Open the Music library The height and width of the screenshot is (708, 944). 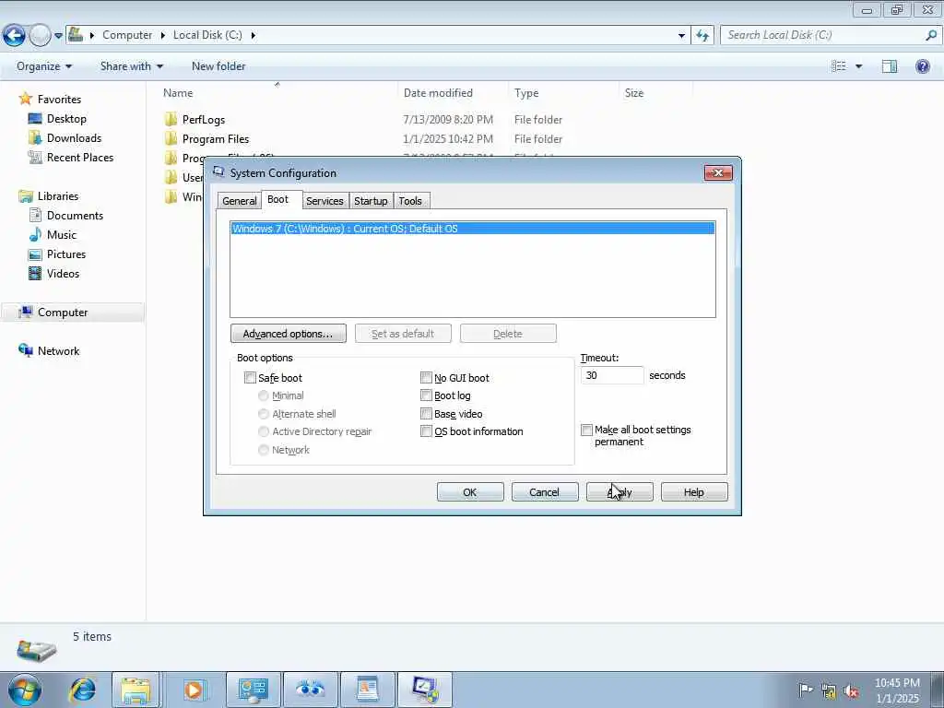[62, 235]
